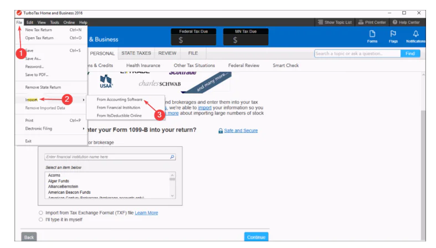Open the File menu
This screenshot has height=248, width=436.
coord(19,22)
